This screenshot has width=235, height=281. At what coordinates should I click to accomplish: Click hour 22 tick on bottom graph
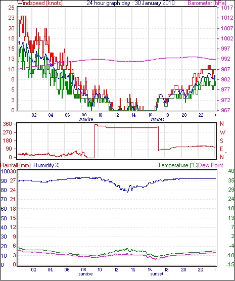(x=200, y=270)
